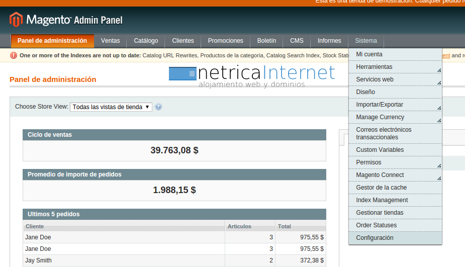Click the Magento logo icon

tap(16, 20)
